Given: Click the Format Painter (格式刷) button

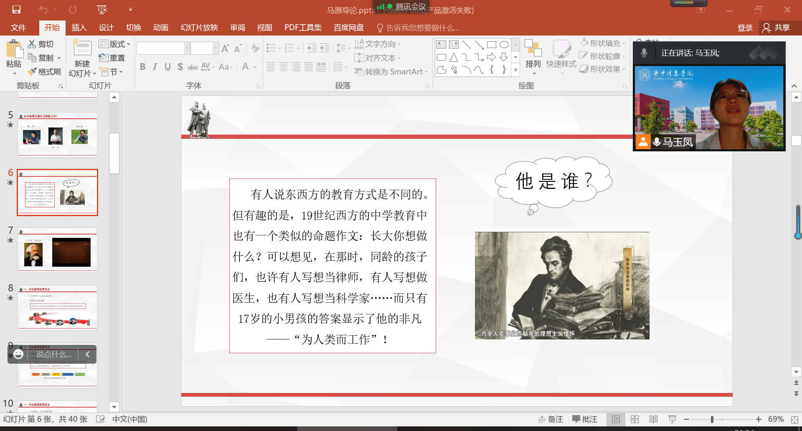Looking at the screenshot, I should (44, 71).
